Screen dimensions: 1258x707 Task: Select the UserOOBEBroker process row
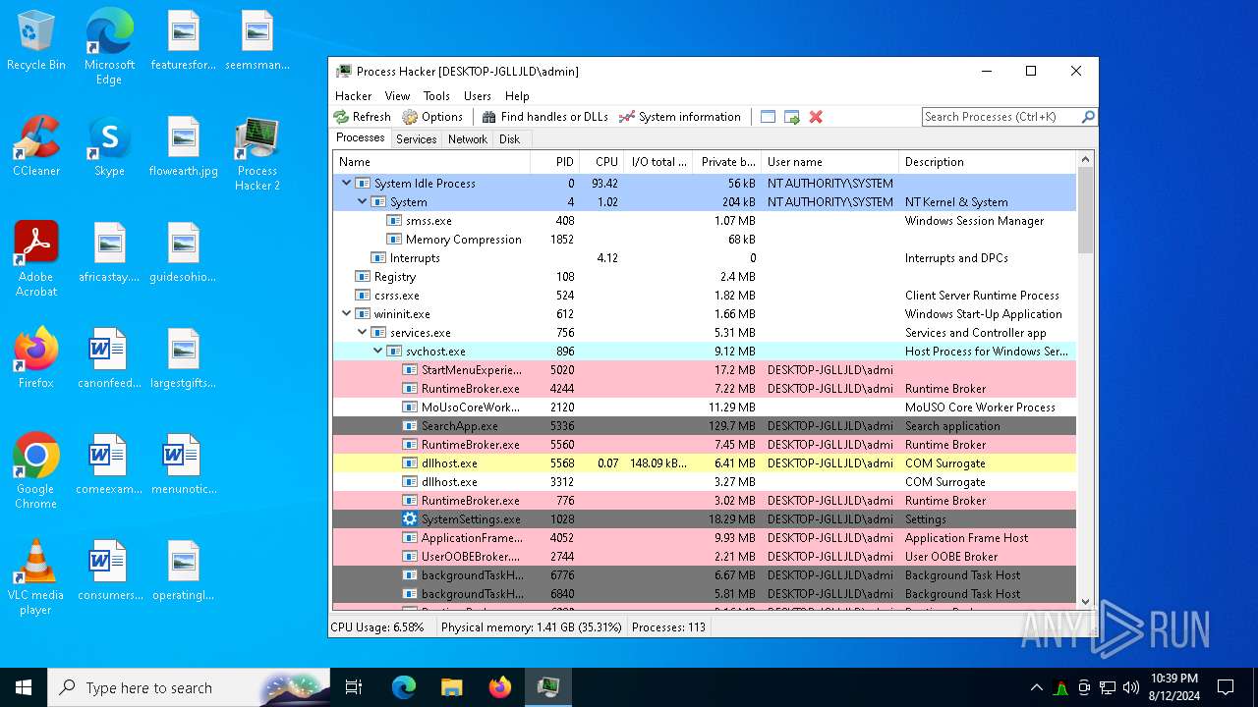tap(705, 557)
